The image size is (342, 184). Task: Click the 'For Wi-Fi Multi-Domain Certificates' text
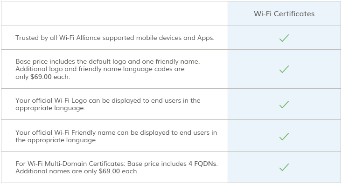click(70, 164)
